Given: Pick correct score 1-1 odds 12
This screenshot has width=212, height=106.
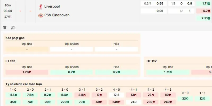Looking at the screenshot, I should pyautogui.click(x=202, y=98).
